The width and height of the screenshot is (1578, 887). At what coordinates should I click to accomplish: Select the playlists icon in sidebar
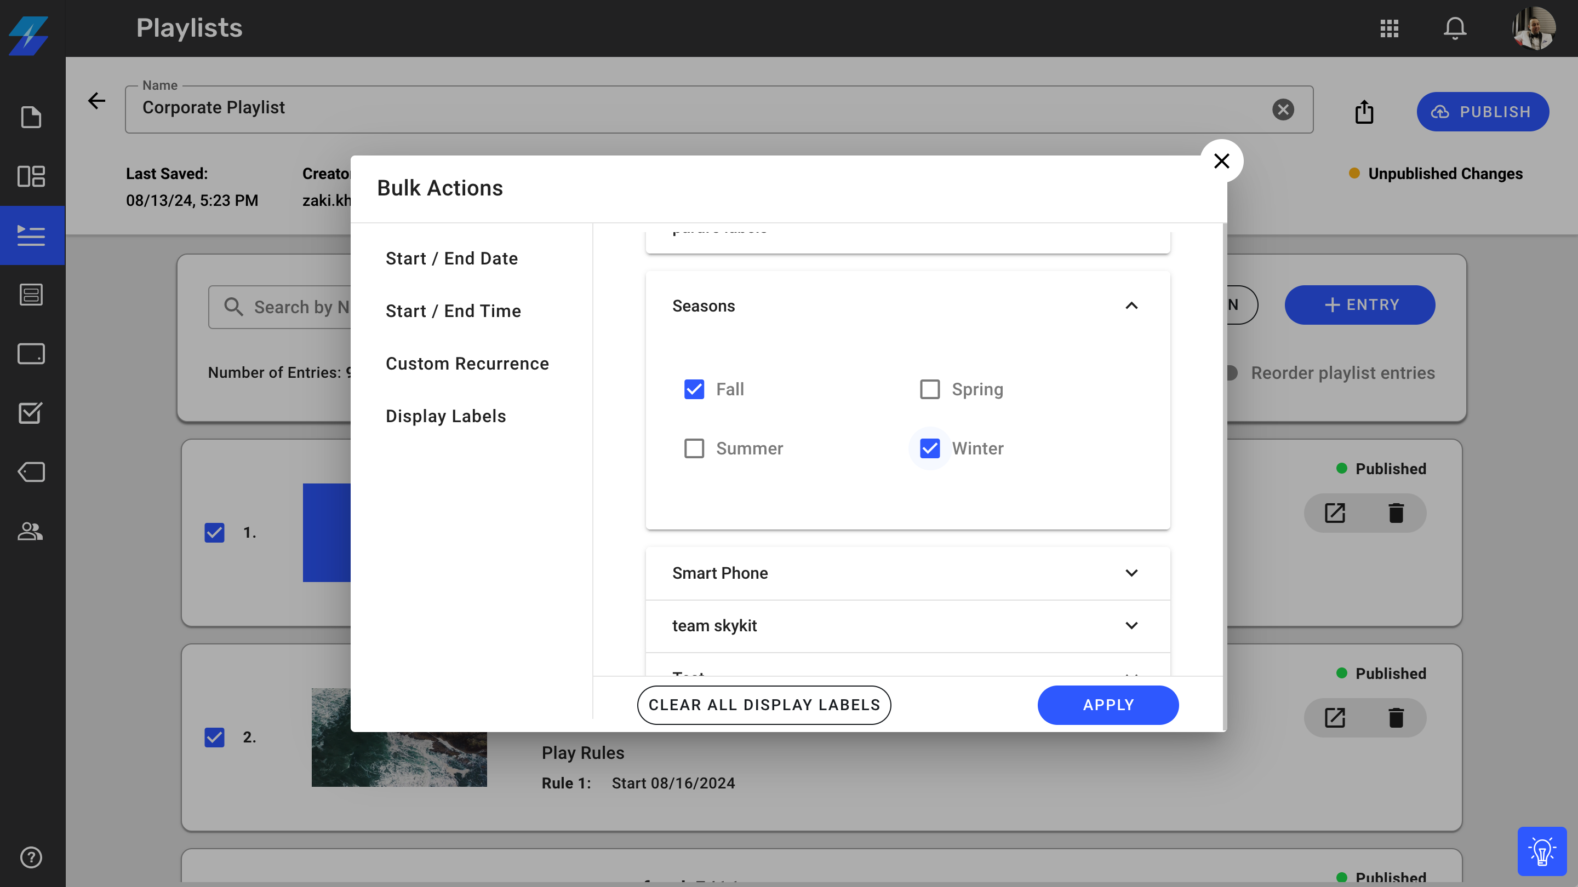tap(31, 235)
